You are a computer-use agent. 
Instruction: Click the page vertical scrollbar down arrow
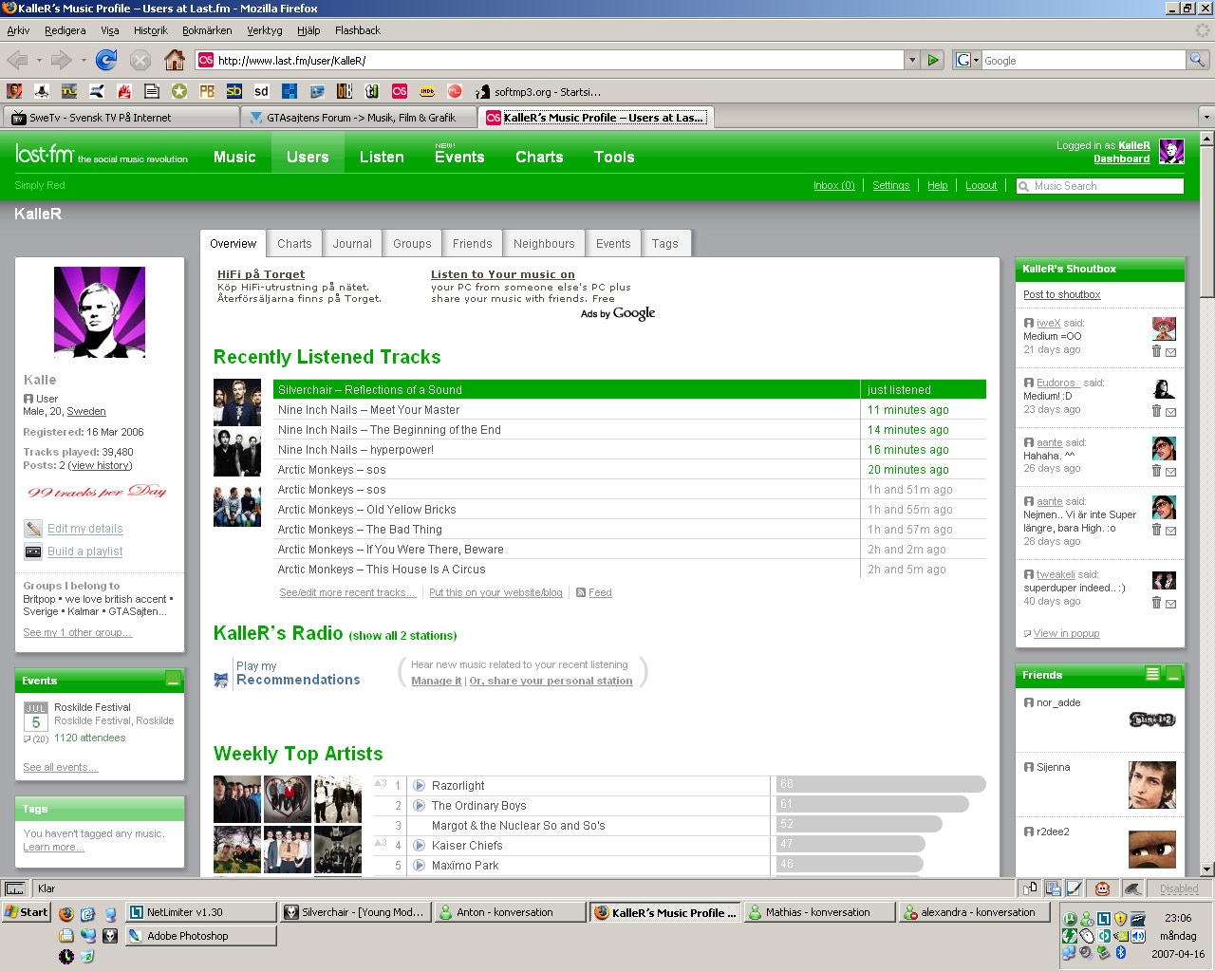tap(1206, 869)
